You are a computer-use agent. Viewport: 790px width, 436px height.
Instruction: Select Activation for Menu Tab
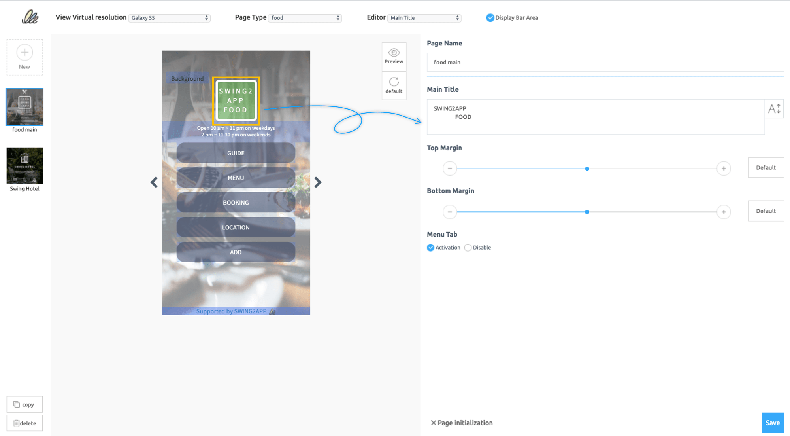point(431,248)
